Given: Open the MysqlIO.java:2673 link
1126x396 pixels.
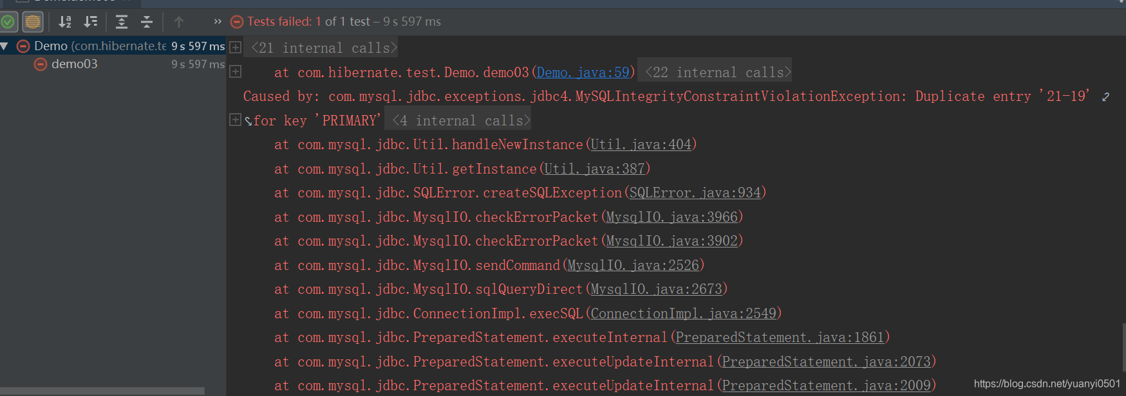Looking at the screenshot, I should (x=656, y=289).
